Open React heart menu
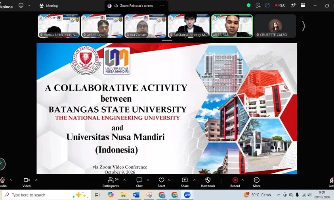Image resolution: width=334 pixels, height=200 pixels. pos(161,182)
